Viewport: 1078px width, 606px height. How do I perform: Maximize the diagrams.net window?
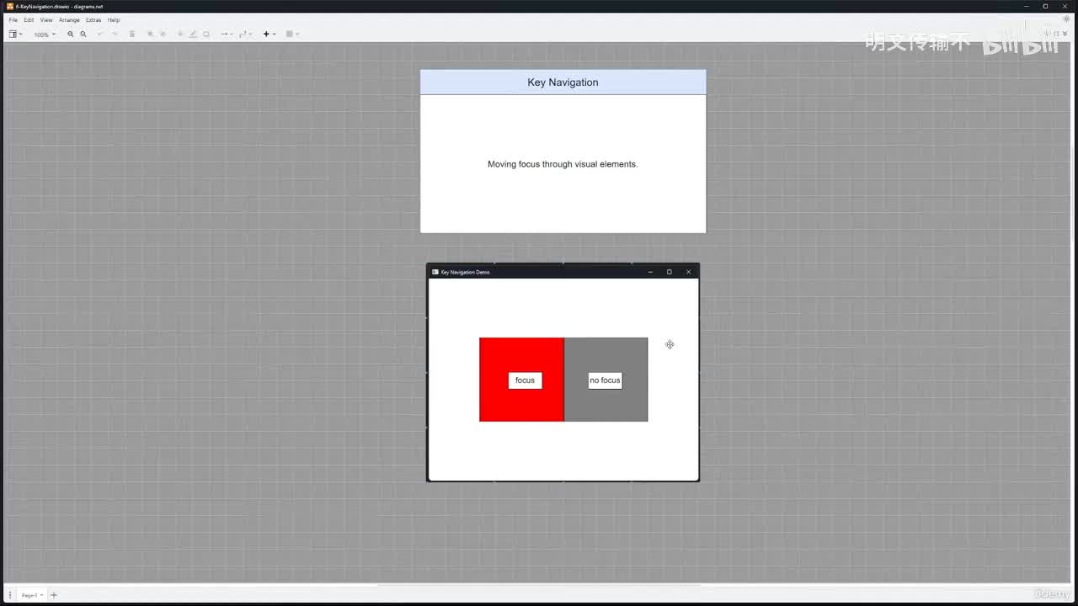tap(1046, 6)
